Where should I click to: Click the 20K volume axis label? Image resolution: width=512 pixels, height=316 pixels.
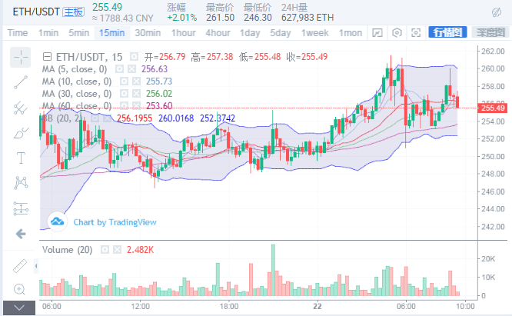click(488, 259)
